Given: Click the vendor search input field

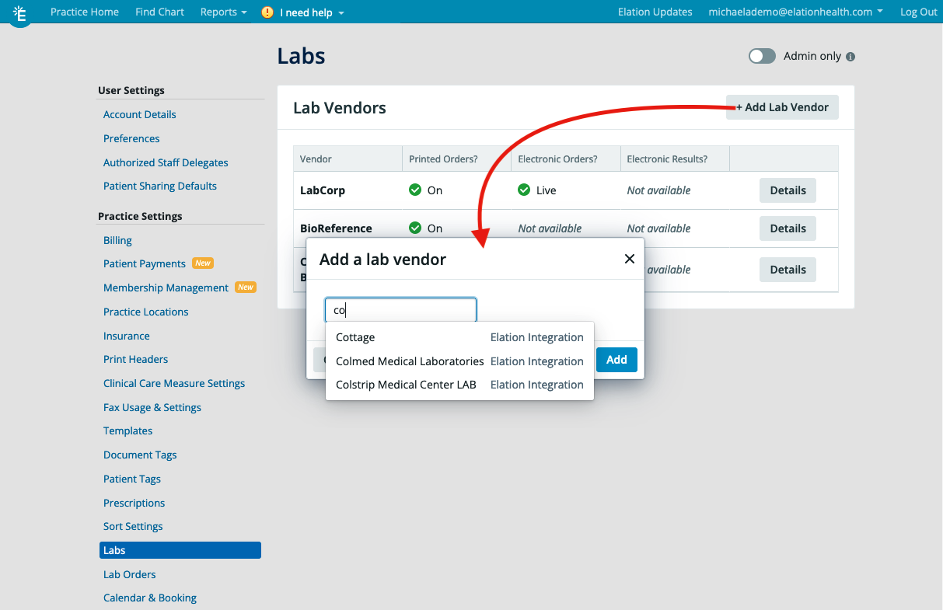Looking at the screenshot, I should (400, 309).
